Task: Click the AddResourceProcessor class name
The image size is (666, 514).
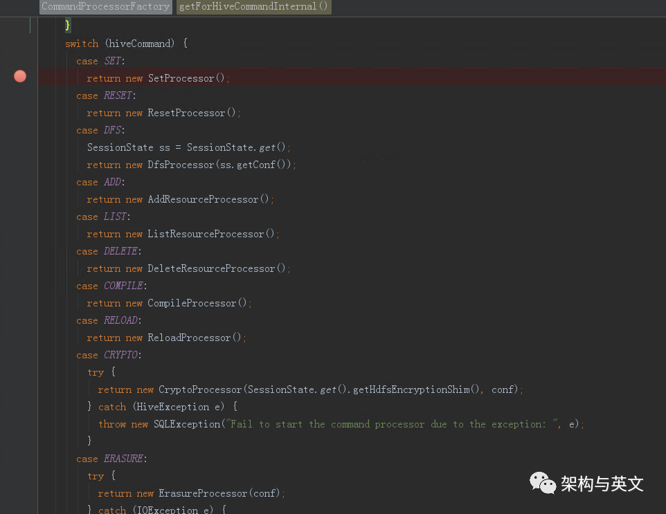Action: click(x=203, y=199)
